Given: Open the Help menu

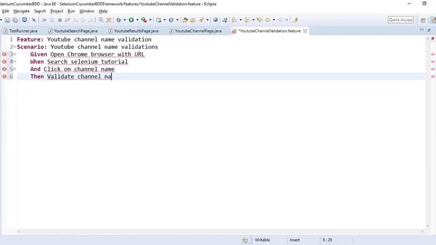Looking at the screenshot, I should [103, 11].
